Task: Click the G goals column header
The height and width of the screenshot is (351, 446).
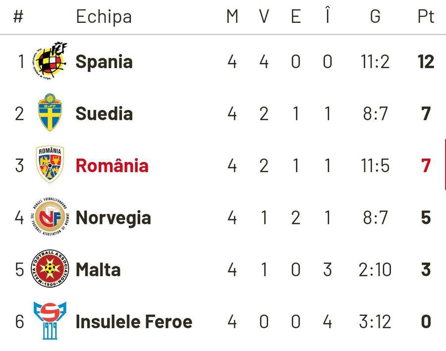Action: 375,16
